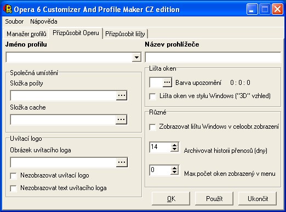286x212 pixels.
Task: Click the Max. počet oken number field
Action: 161,170
